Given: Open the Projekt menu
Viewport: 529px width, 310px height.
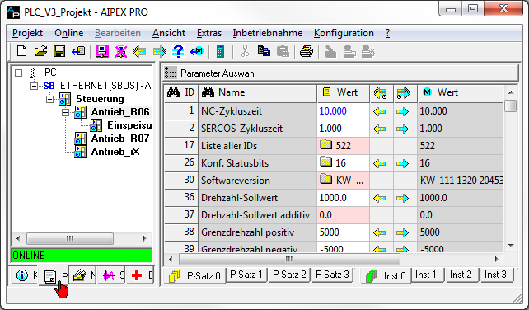Looking at the screenshot, I should 28,33.
